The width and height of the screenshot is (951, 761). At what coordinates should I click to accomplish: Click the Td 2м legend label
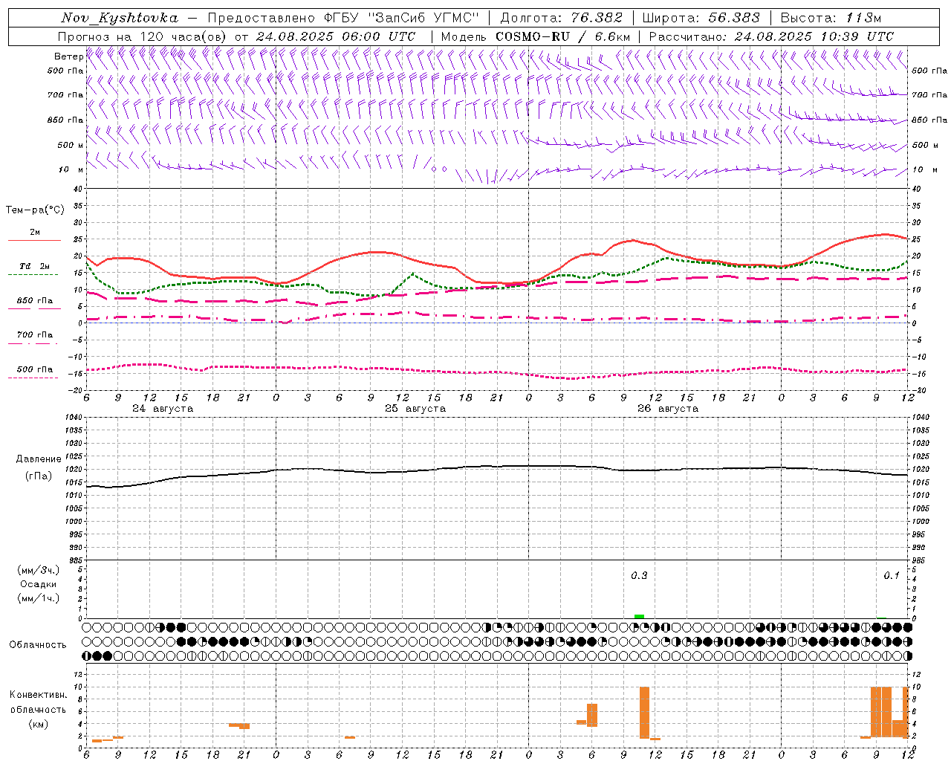pyautogui.click(x=34, y=266)
